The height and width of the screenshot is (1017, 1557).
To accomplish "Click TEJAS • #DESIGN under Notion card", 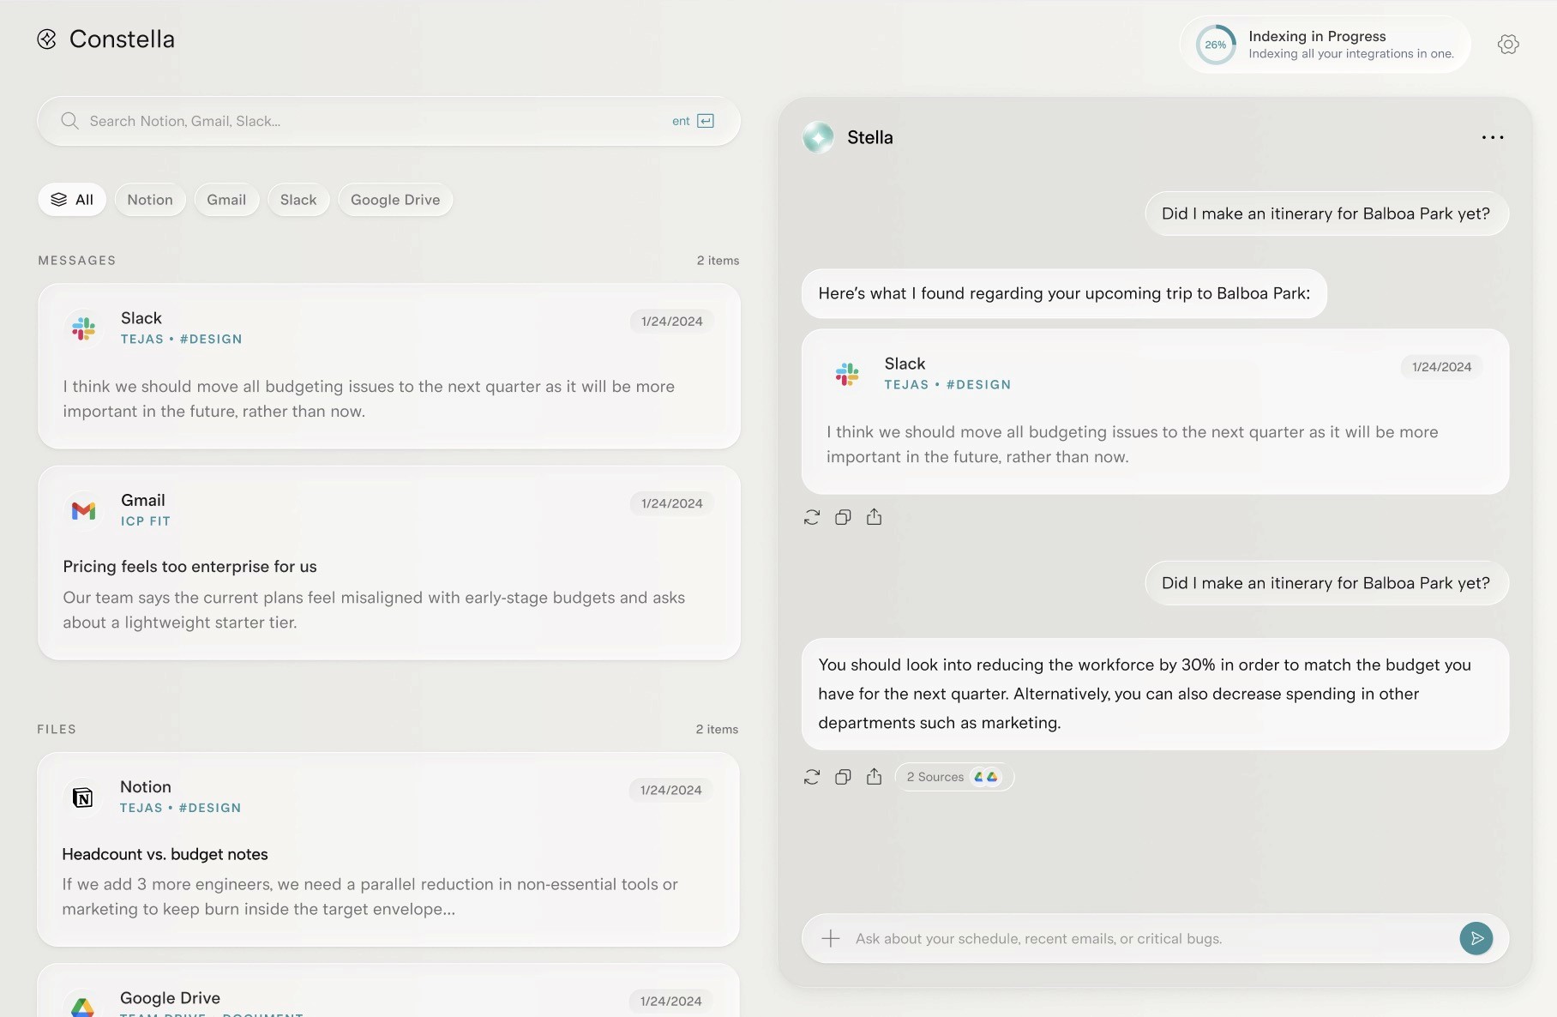I will tap(180, 808).
